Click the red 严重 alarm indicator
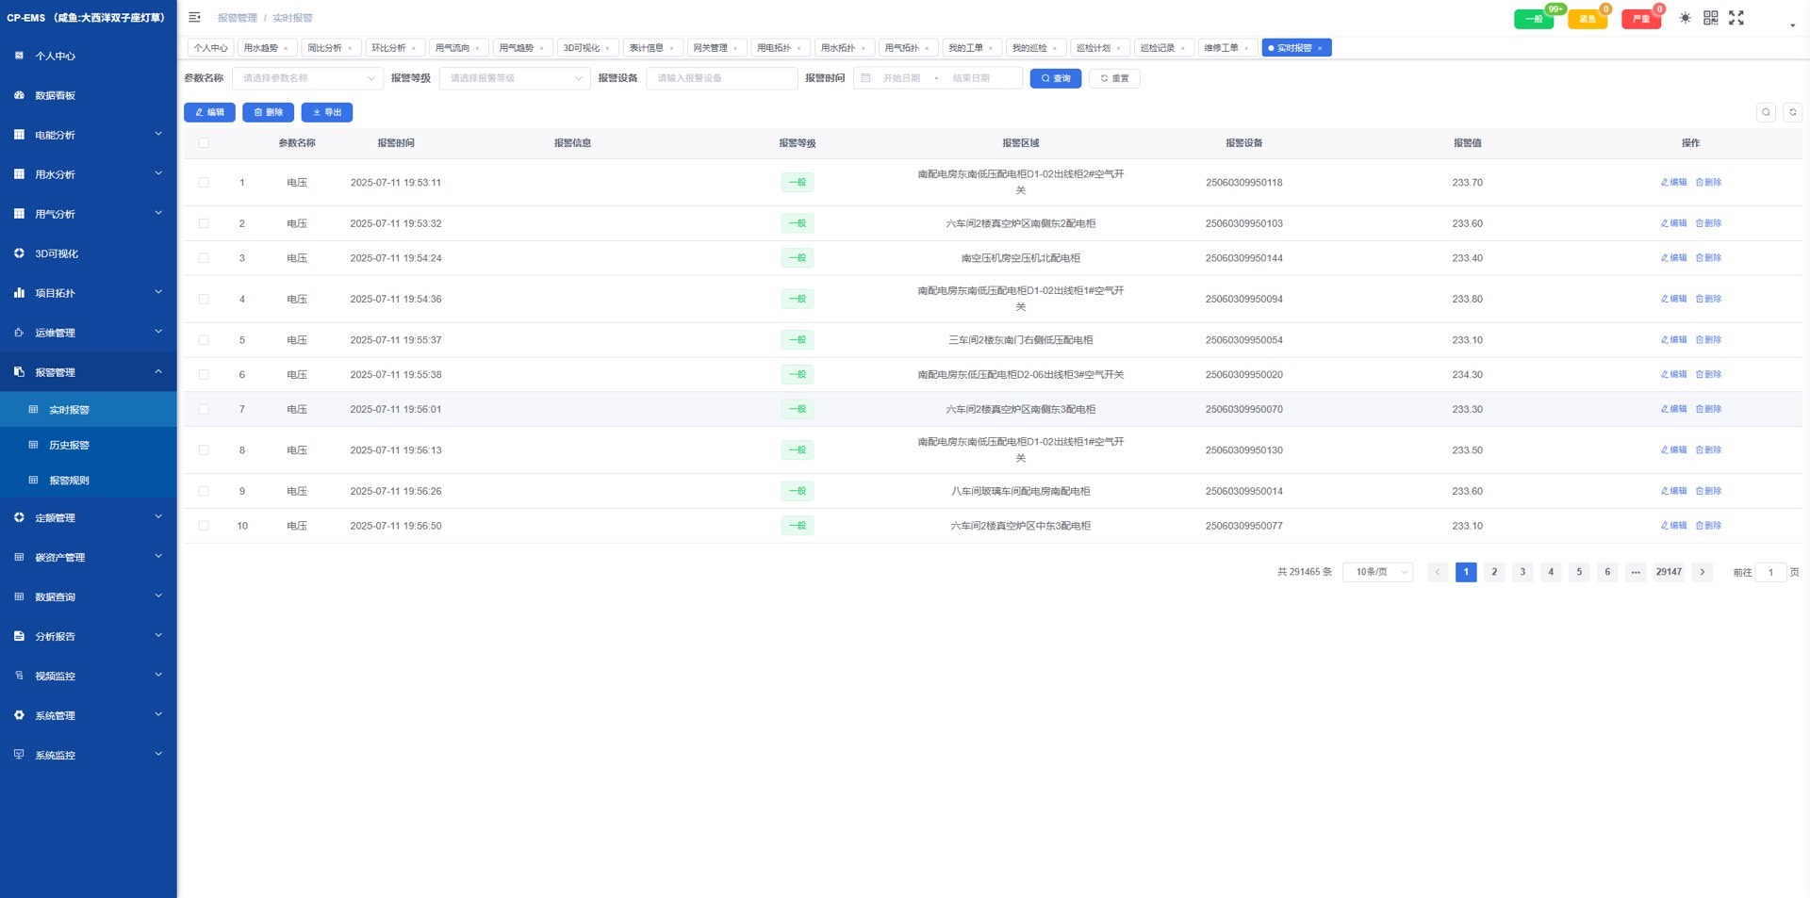This screenshot has height=898, width=1810. (1640, 19)
